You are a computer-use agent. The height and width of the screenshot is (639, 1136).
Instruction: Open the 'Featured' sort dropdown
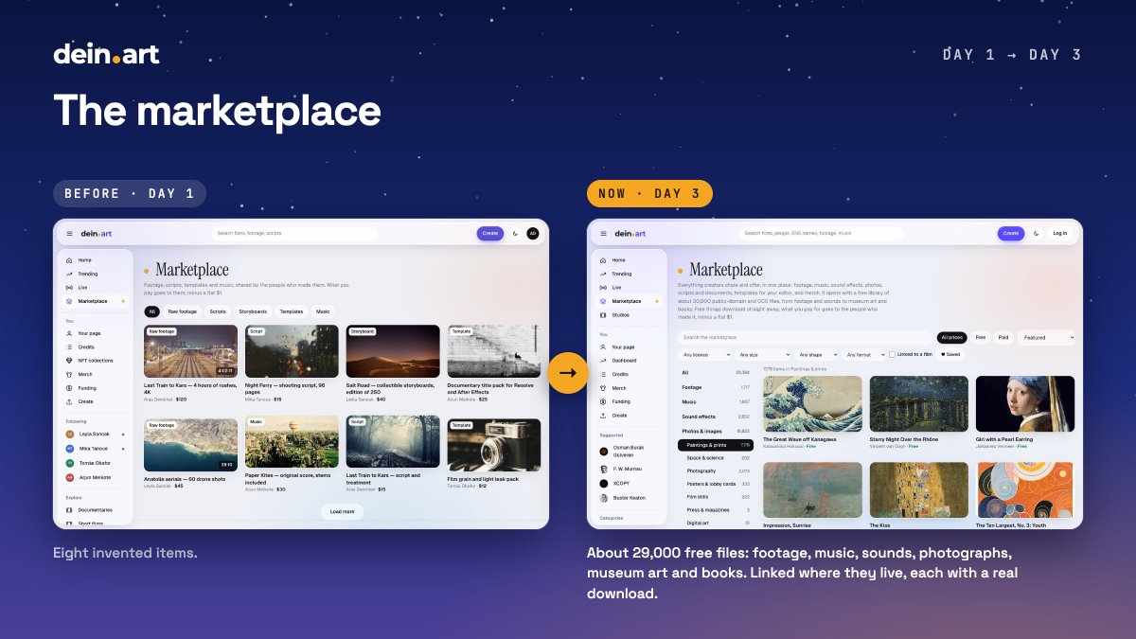coord(1047,337)
